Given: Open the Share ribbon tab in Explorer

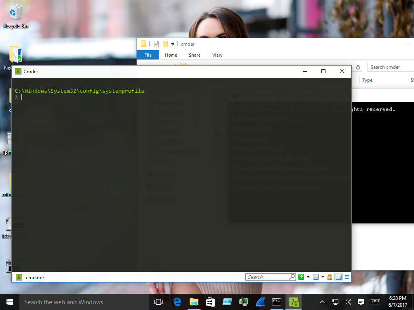Looking at the screenshot, I should point(194,55).
